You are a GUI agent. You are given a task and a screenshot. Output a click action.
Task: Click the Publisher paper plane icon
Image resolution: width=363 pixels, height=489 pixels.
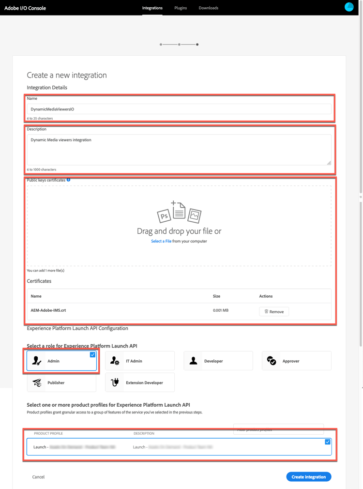[37, 382]
